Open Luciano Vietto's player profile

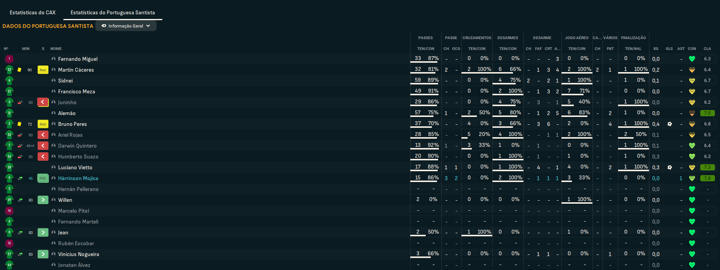point(75,167)
